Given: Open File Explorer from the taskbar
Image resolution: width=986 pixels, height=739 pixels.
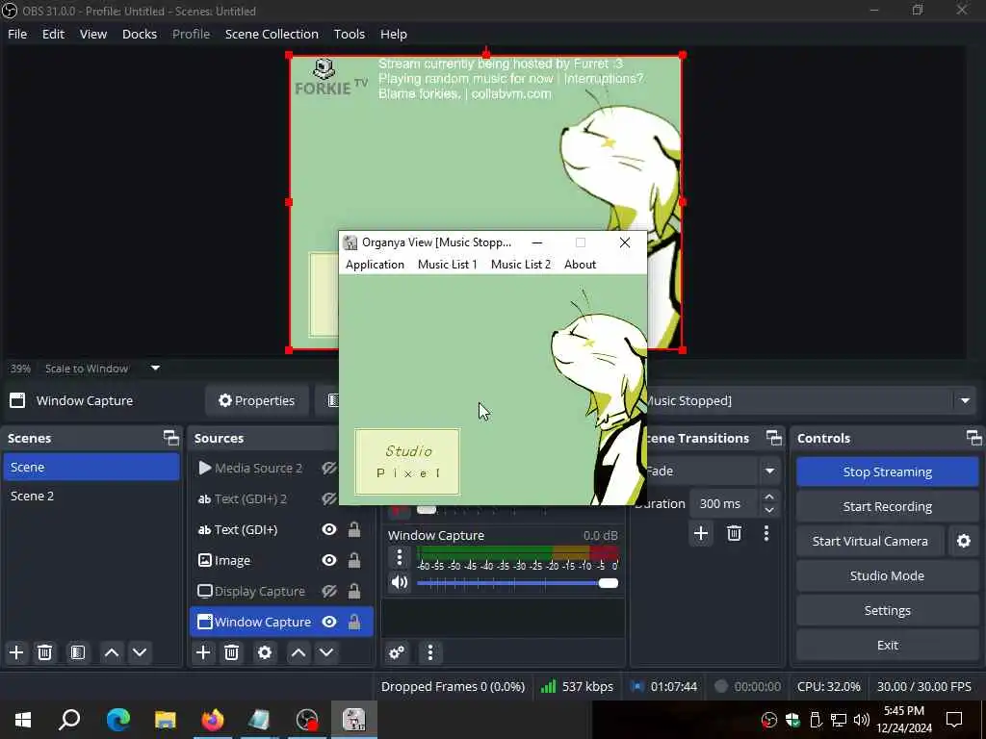Looking at the screenshot, I should [x=166, y=720].
